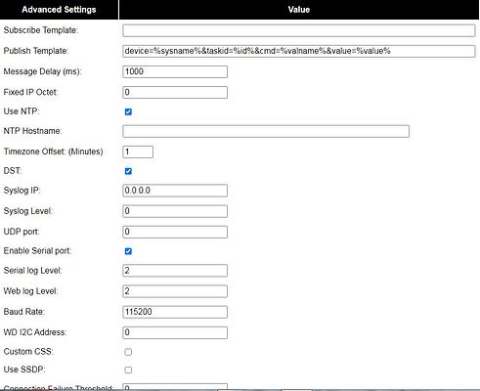Select the WD I2C Address field
This screenshot has width=480, height=391.
pos(175,332)
